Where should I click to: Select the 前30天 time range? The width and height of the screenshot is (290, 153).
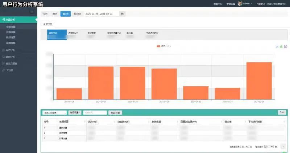(x=77, y=14)
